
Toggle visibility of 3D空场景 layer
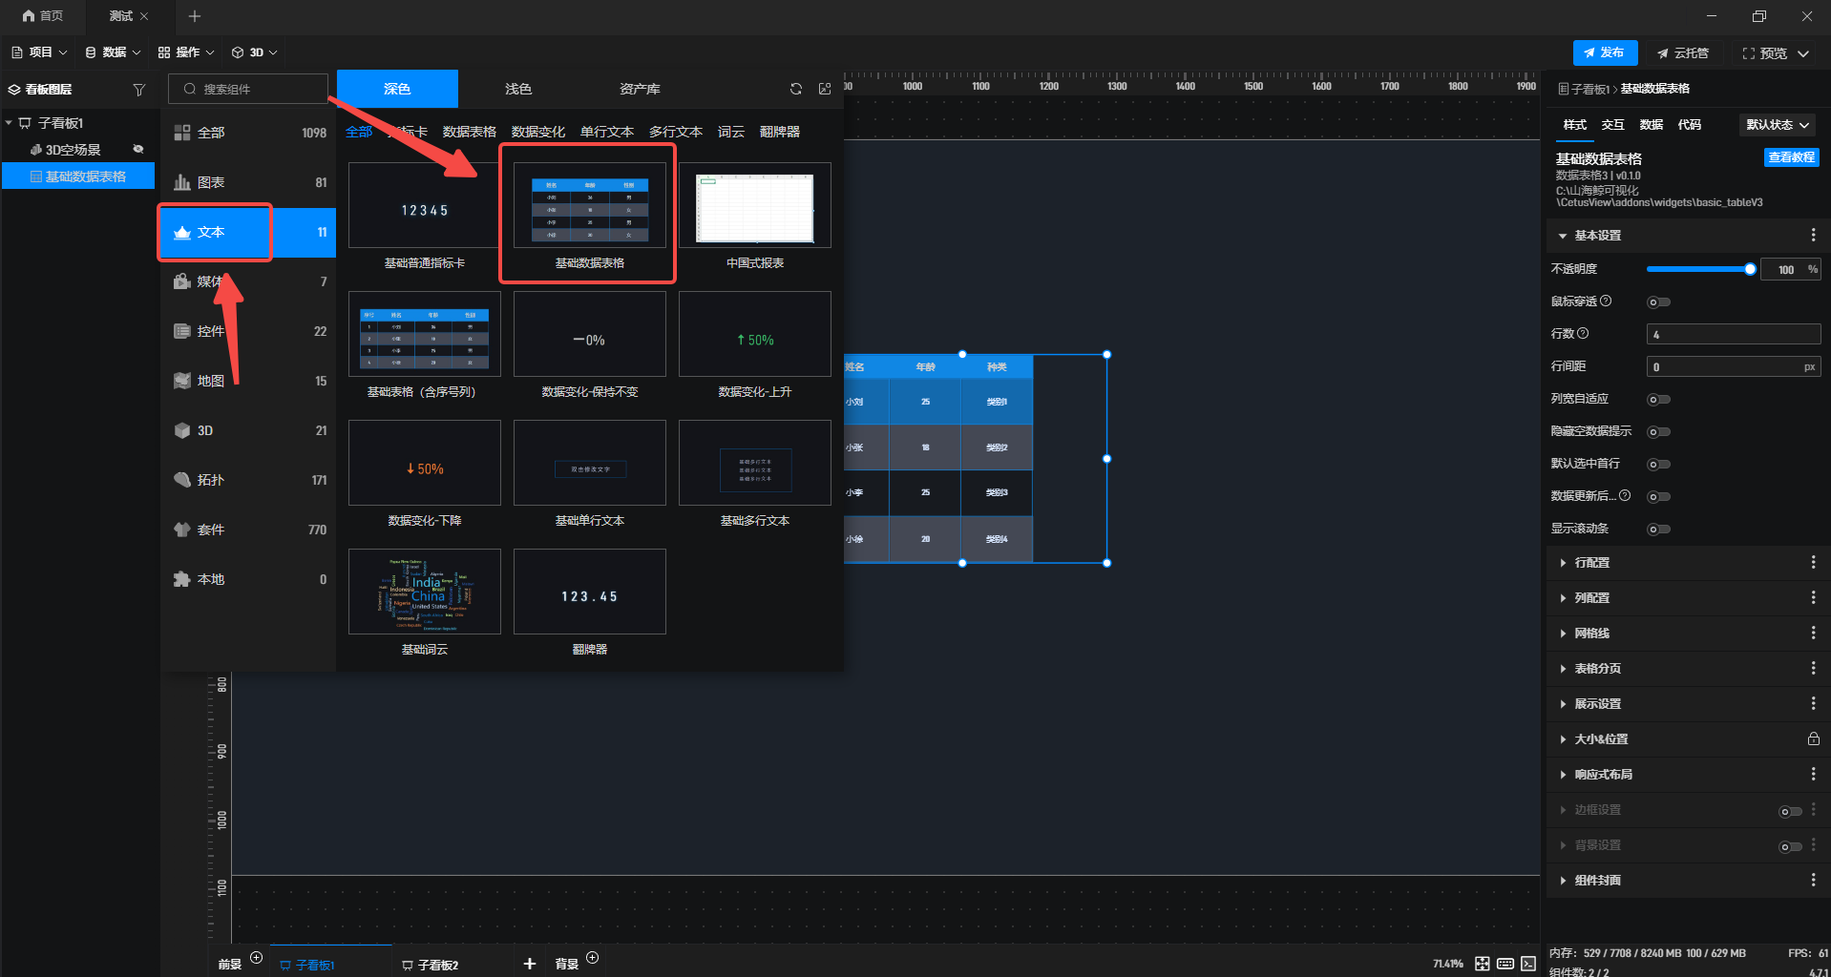(138, 150)
